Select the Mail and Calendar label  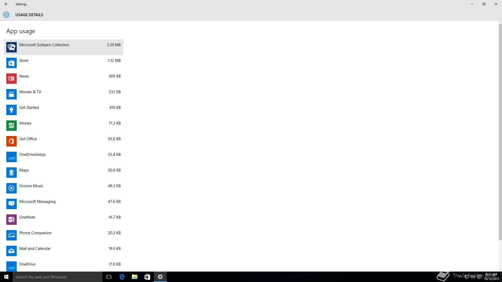(35, 249)
